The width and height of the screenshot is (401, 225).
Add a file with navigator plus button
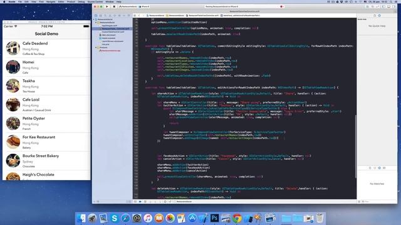click(95, 201)
